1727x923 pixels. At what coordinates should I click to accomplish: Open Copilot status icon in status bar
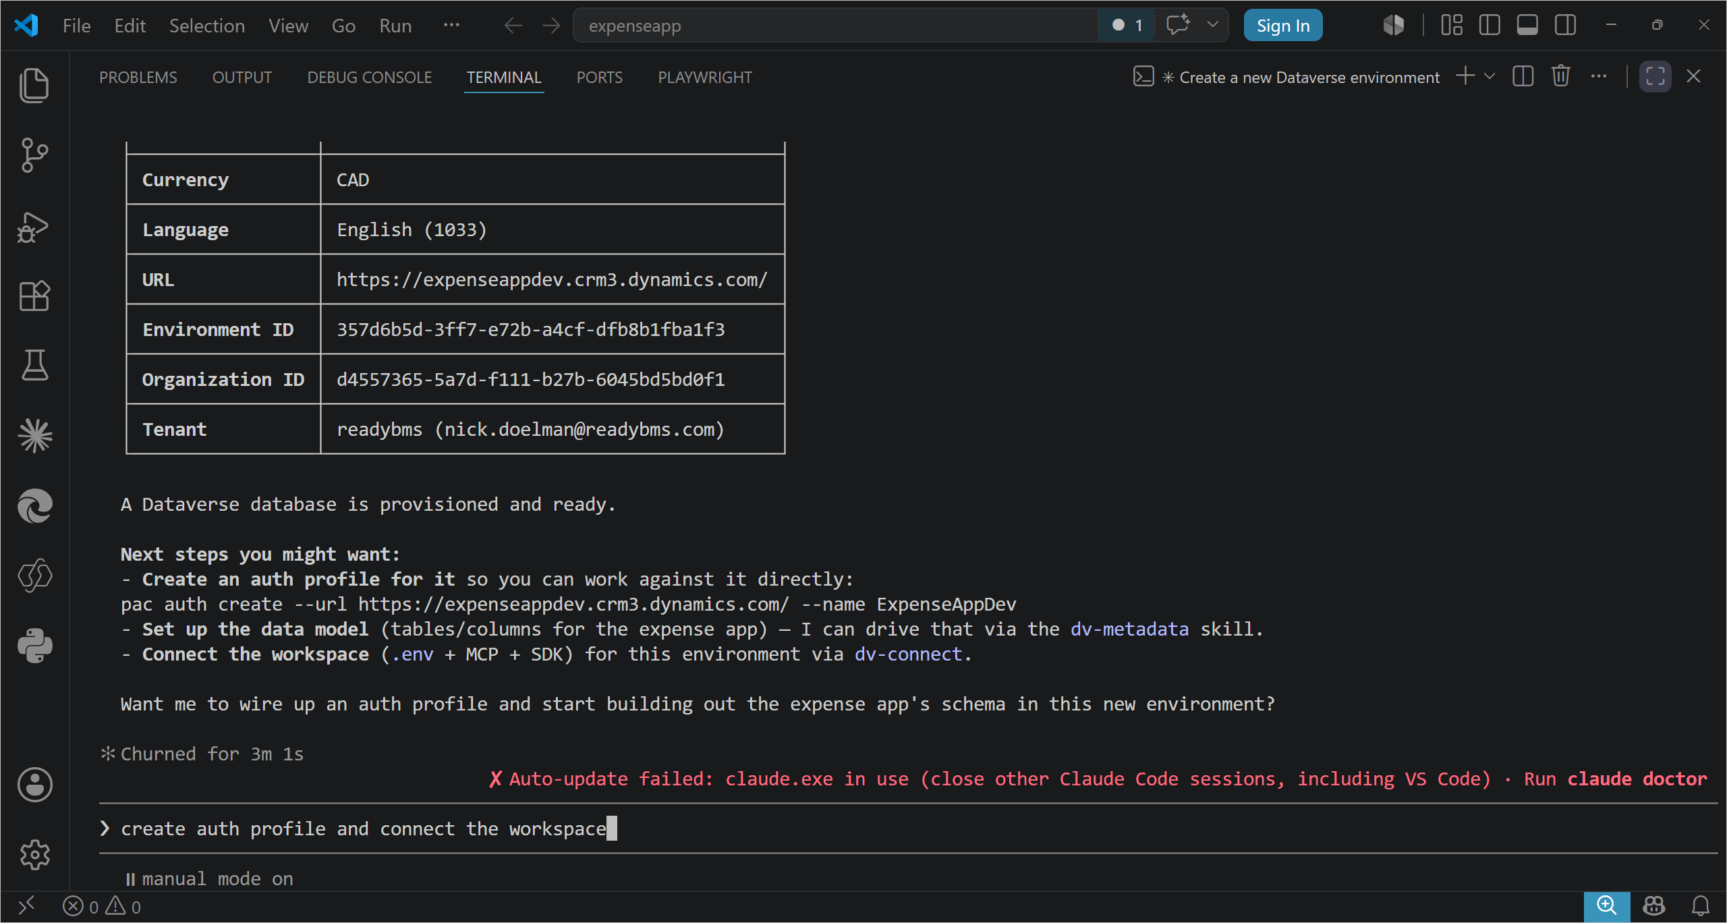click(x=1653, y=905)
